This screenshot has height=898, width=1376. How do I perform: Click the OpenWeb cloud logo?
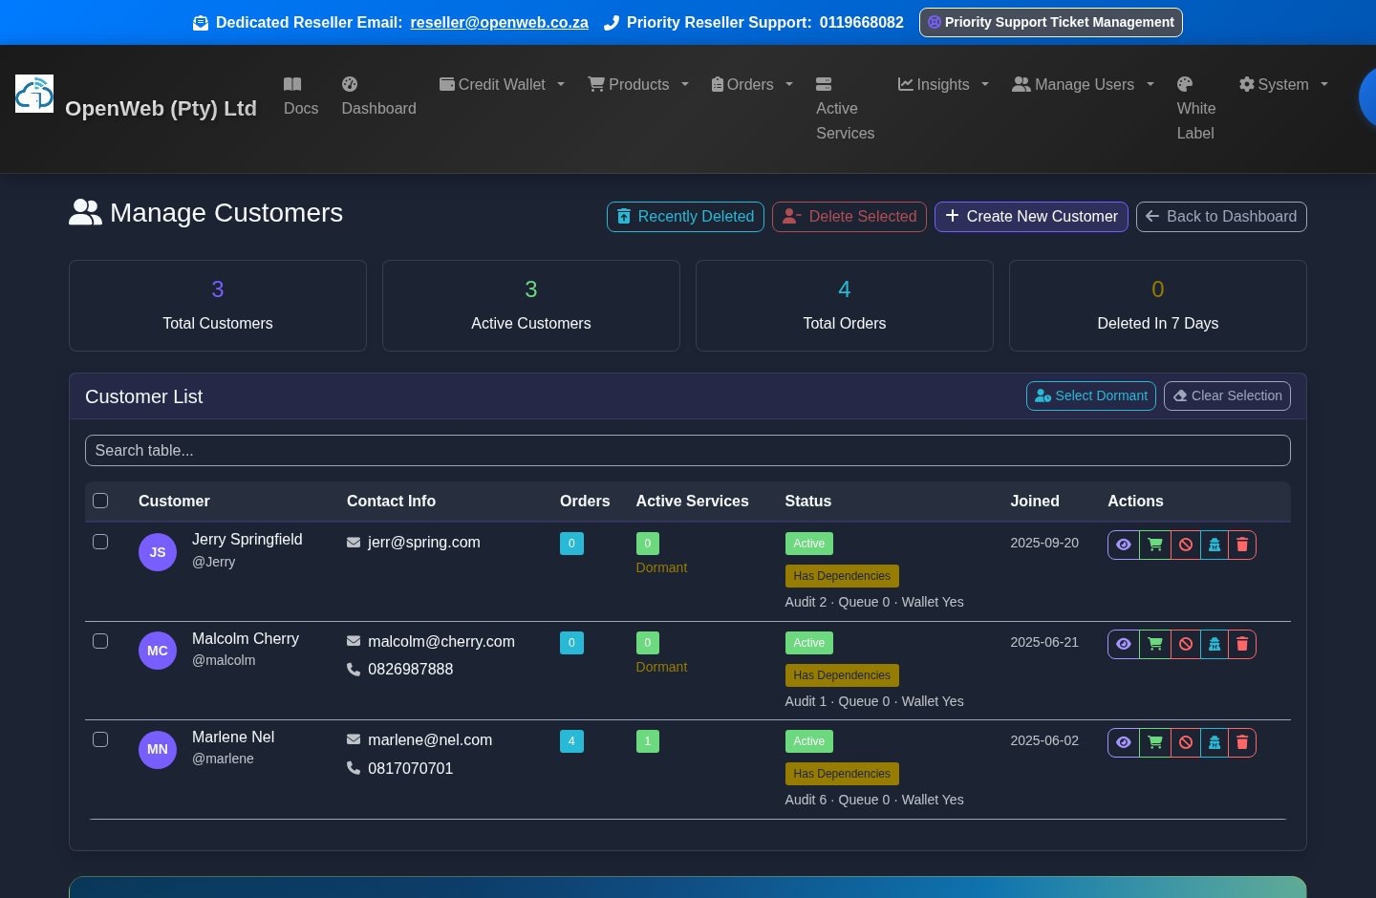(x=34, y=94)
